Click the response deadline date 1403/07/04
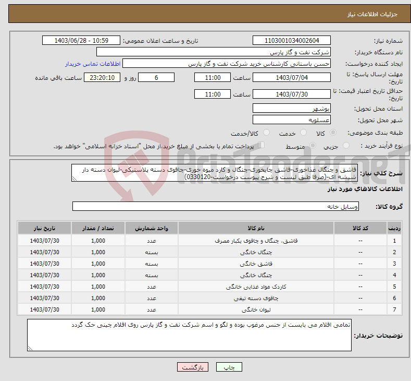This screenshot has height=381, width=411. tap(292, 77)
